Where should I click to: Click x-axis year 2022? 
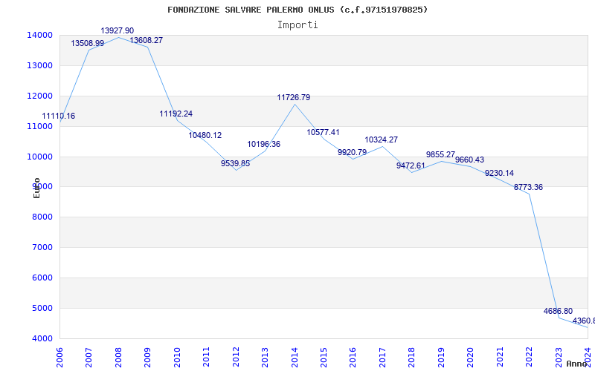[529, 357]
